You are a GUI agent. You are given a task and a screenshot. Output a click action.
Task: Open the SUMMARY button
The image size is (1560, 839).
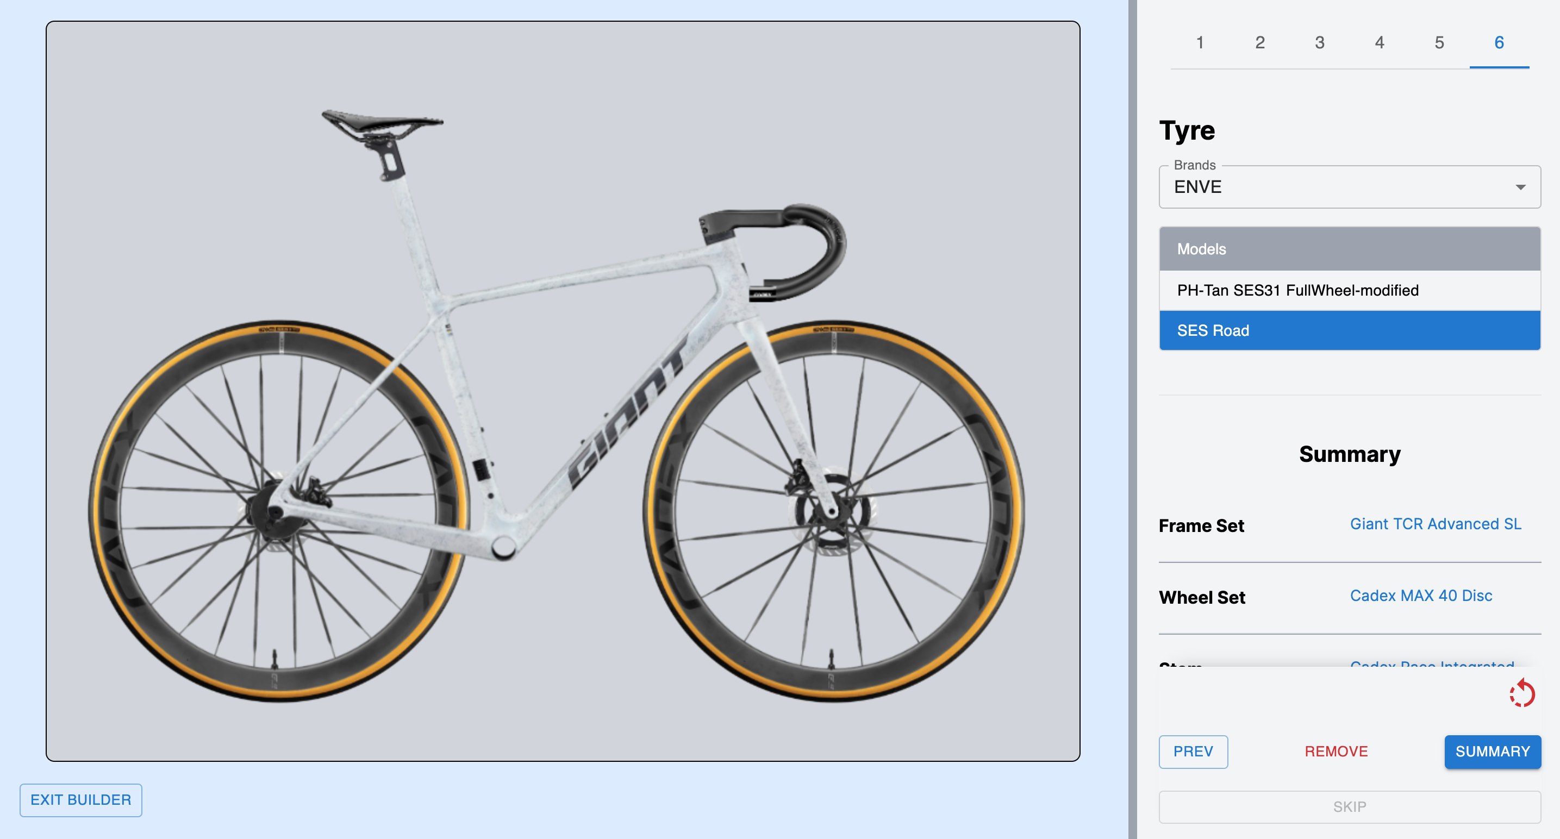click(1492, 752)
